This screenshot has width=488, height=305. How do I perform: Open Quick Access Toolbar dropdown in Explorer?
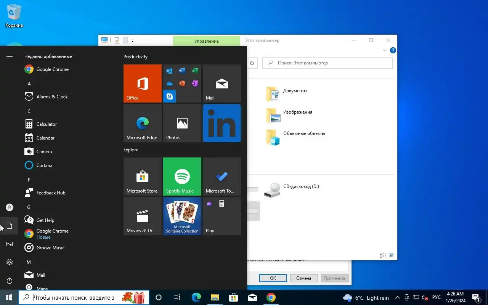coord(132,40)
